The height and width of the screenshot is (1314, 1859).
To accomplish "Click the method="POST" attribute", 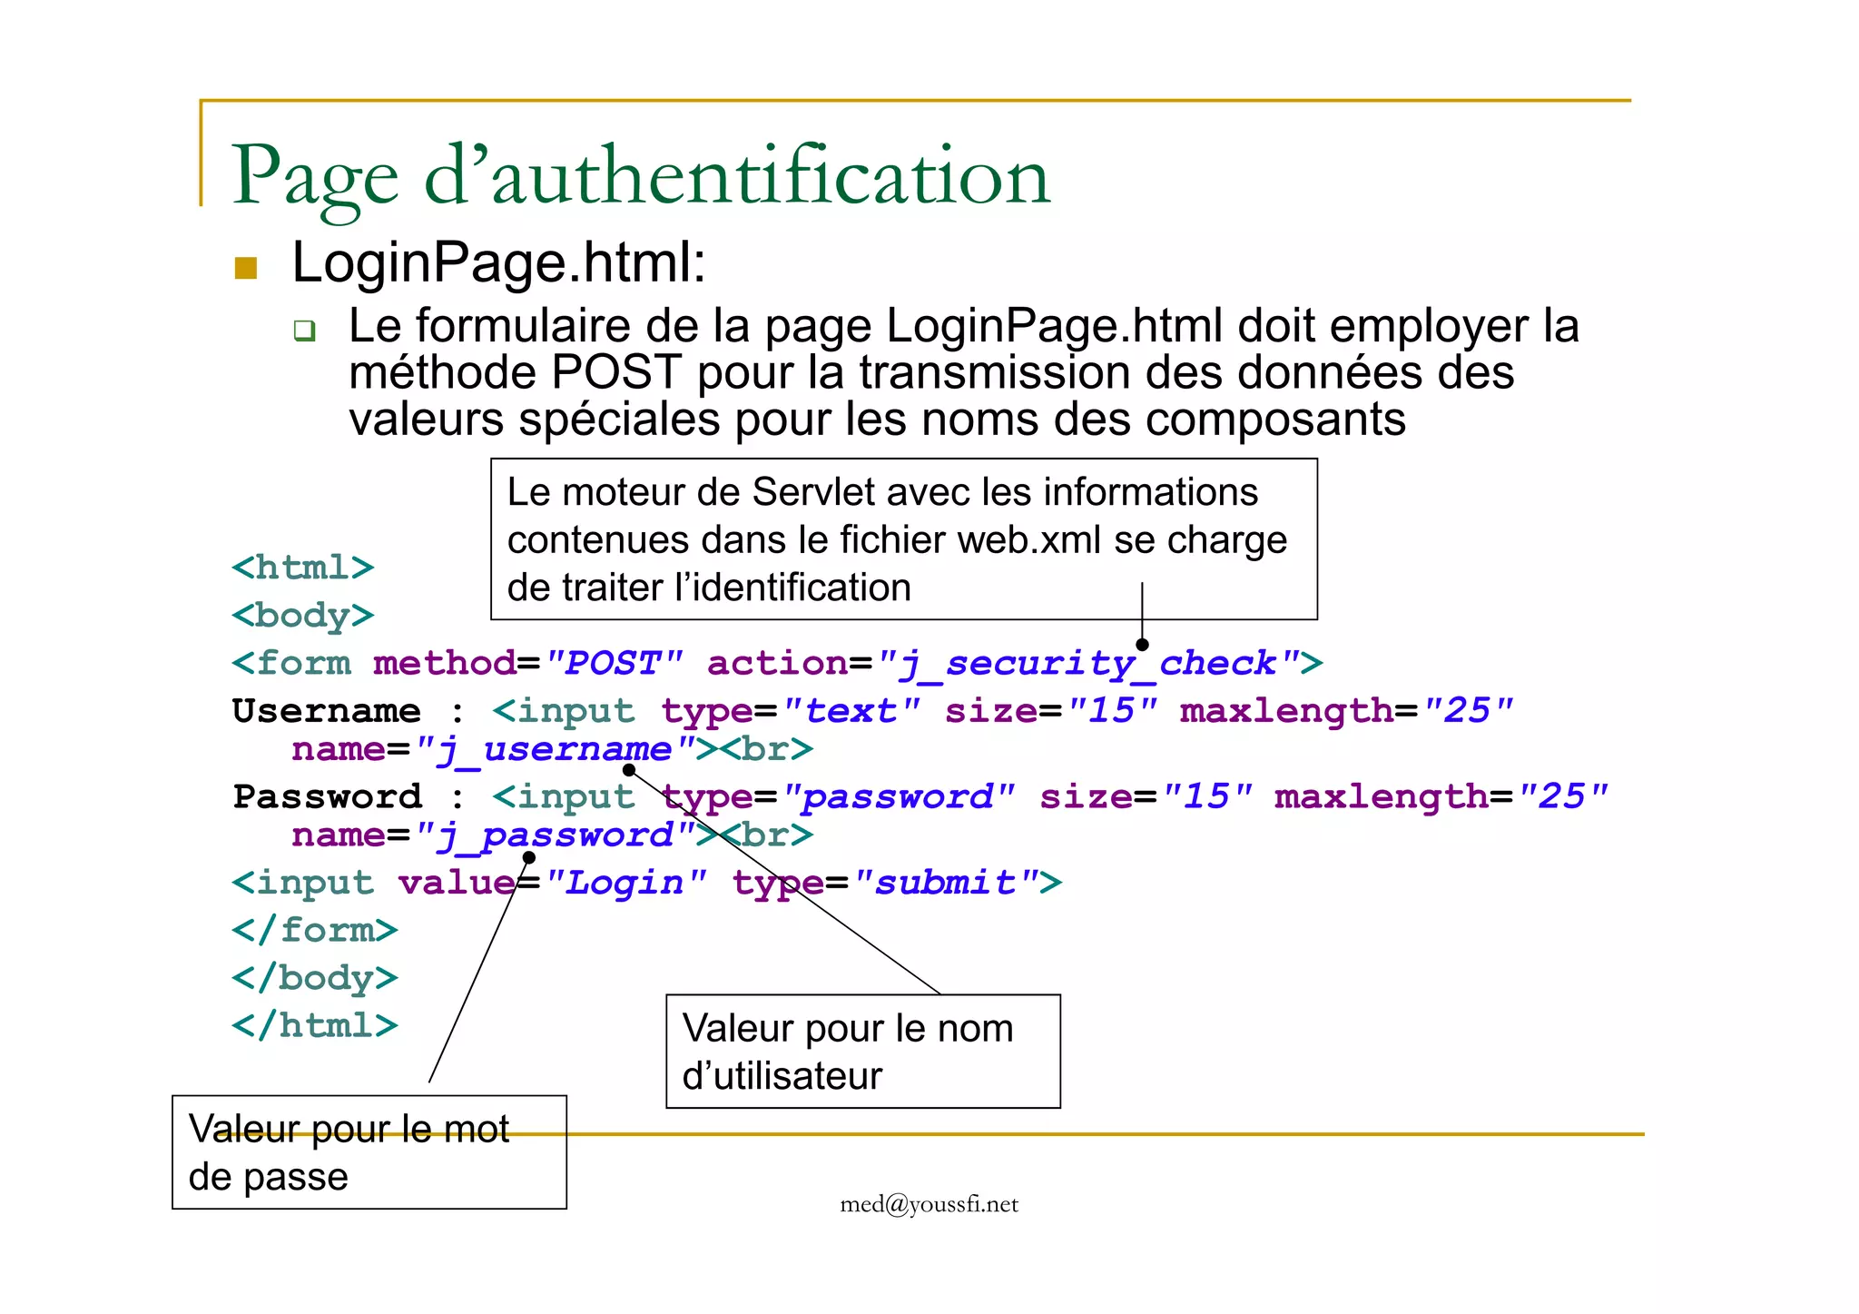I will [x=528, y=664].
